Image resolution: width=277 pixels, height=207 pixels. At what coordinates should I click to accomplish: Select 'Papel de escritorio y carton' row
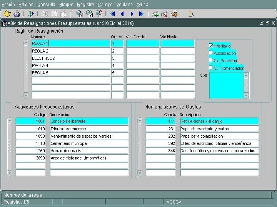pos(220,129)
